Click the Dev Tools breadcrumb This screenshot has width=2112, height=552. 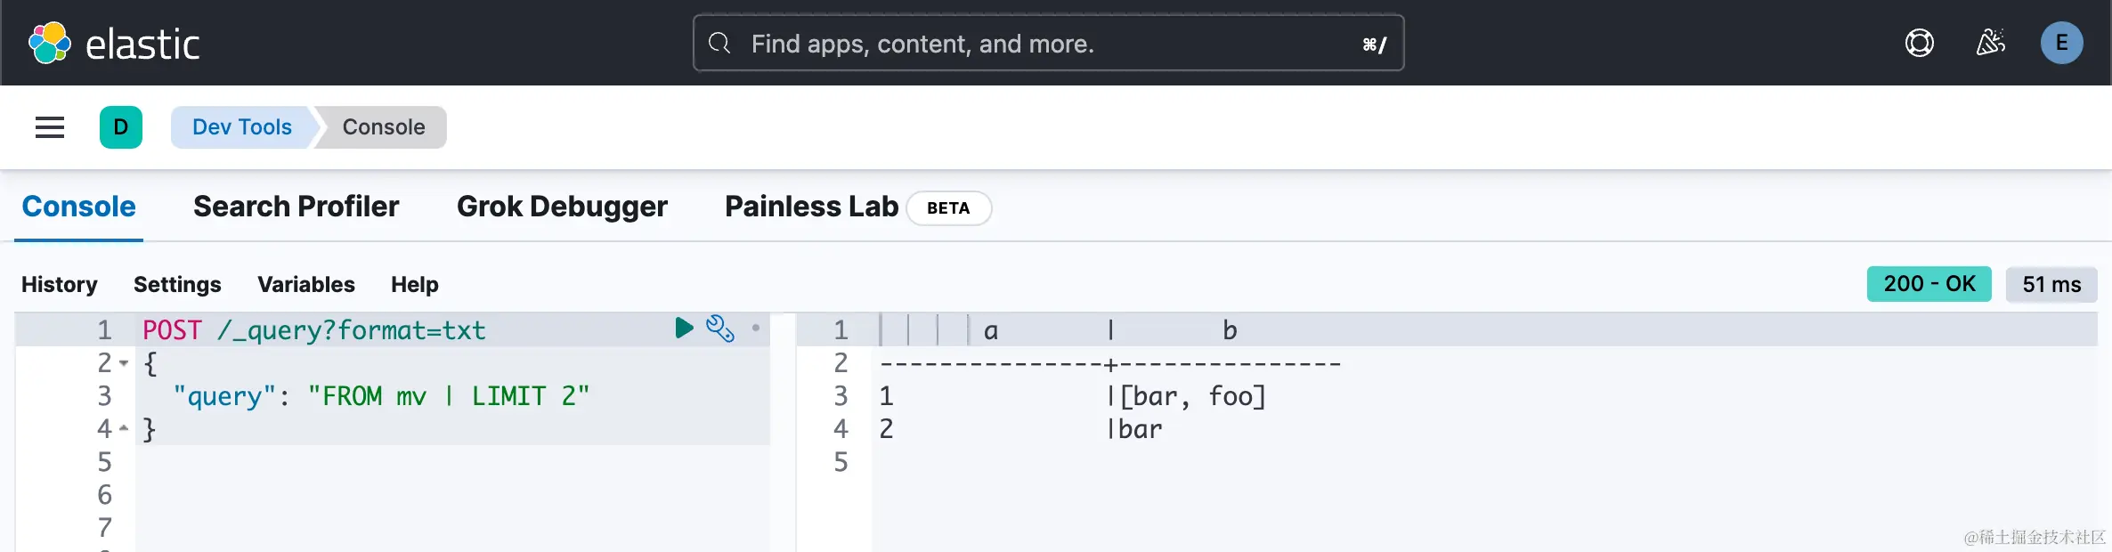tap(242, 127)
